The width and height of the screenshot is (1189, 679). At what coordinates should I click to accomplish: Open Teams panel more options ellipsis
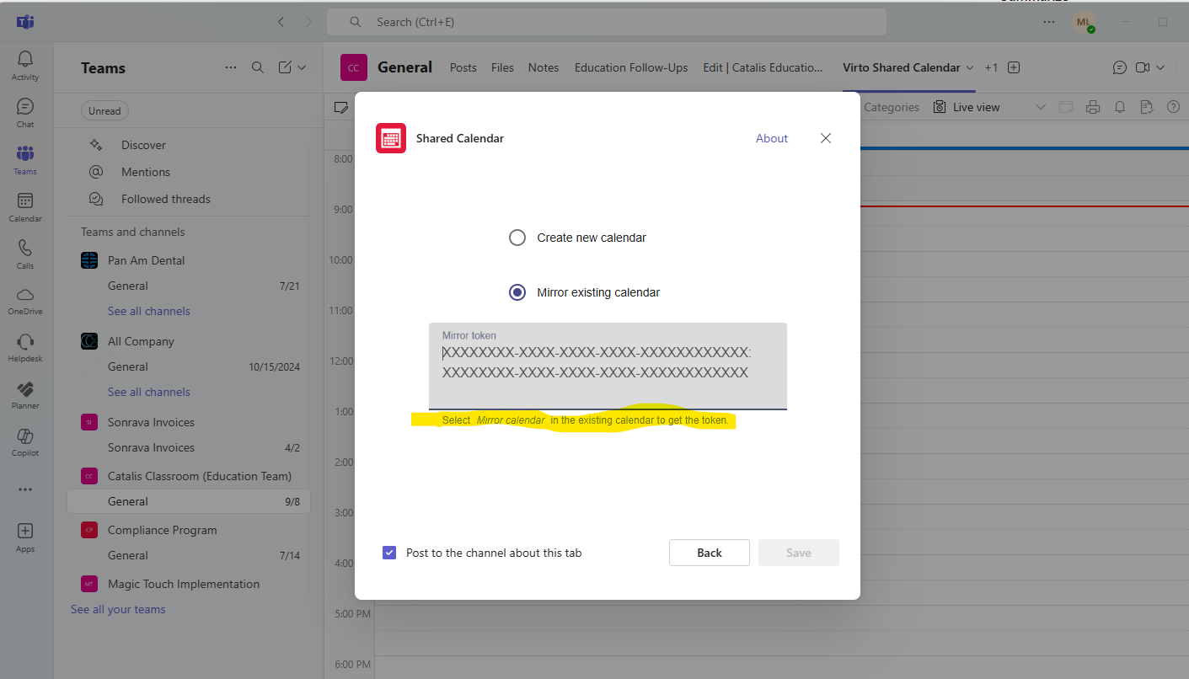tap(231, 67)
